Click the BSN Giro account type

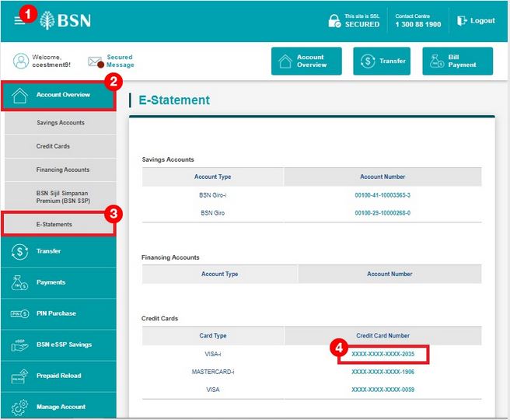213,213
